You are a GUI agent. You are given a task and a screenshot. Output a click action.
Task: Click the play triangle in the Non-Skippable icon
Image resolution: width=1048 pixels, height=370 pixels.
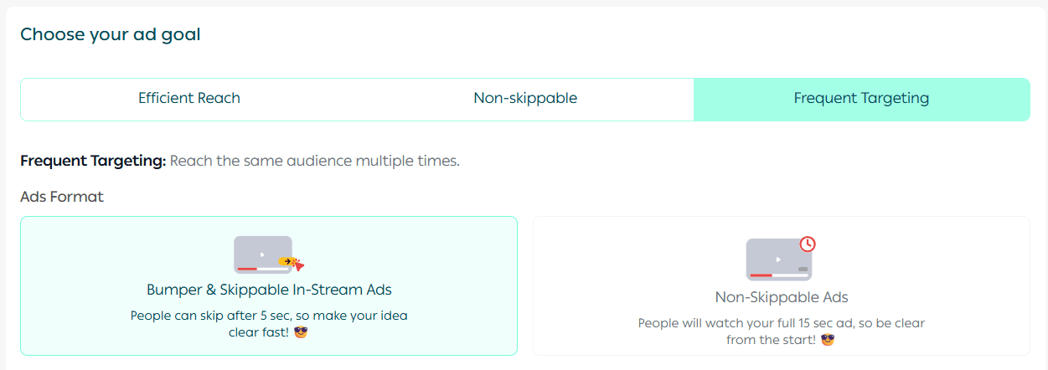(x=777, y=259)
